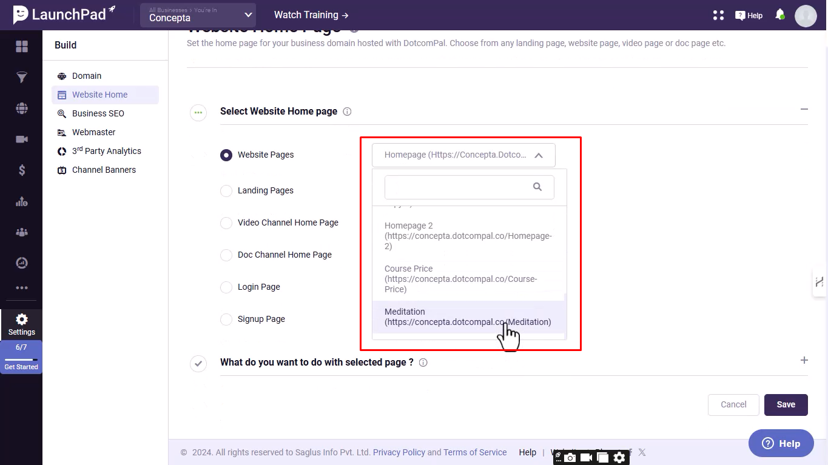This screenshot has width=828, height=465.
Task: Select the Landing Pages radio button
Action: tap(226, 191)
